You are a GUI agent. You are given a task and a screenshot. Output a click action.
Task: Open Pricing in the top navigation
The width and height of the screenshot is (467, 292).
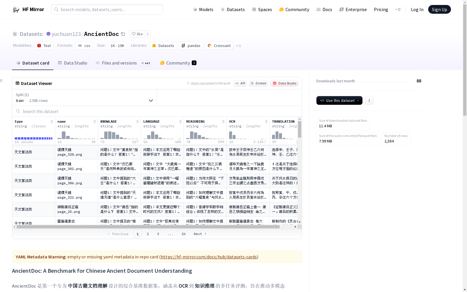coord(381,9)
